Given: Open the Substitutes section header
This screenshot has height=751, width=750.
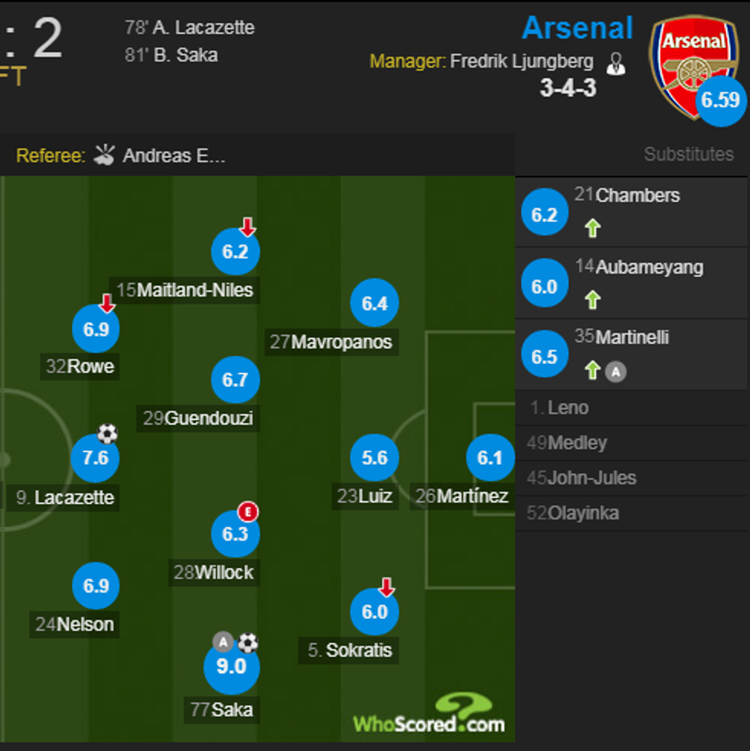Looking at the screenshot, I should tap(689, 154).
